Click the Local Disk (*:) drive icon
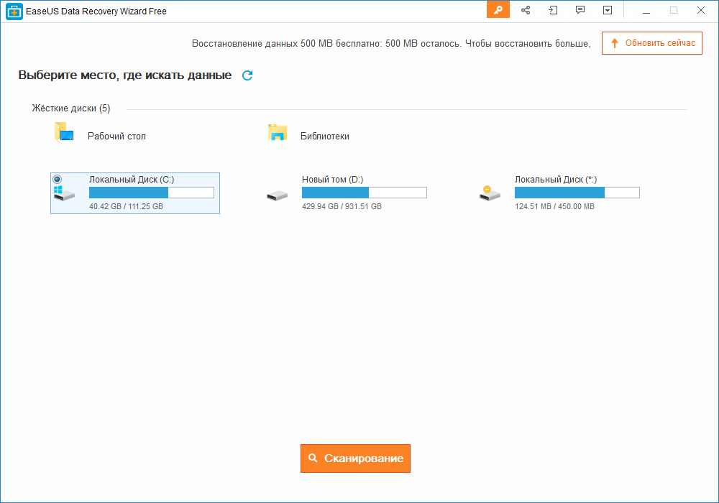This screenshot has height=503, width=719. [x=490, y=193]
